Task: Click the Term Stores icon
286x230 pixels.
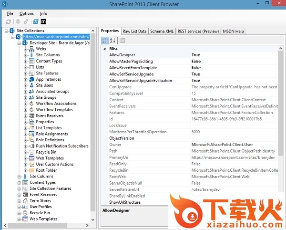Action: coord(25,200)
